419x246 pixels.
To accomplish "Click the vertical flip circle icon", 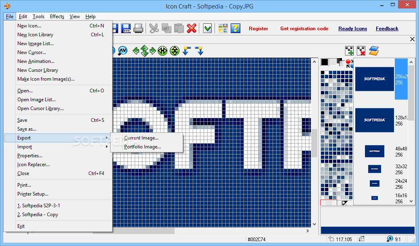I will tap(175, 50).
